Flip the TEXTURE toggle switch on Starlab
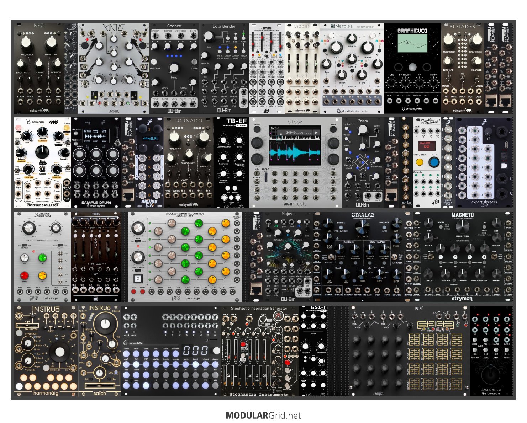 coord(331,257)
